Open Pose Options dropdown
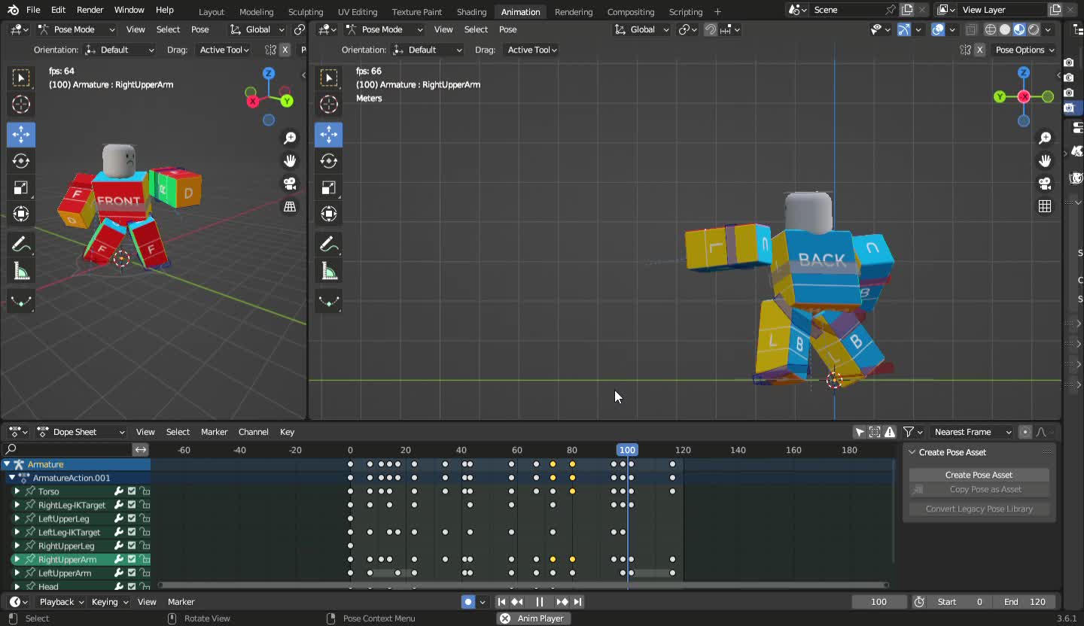This screenshot has height=626, width=1084. coord(1025,50)
